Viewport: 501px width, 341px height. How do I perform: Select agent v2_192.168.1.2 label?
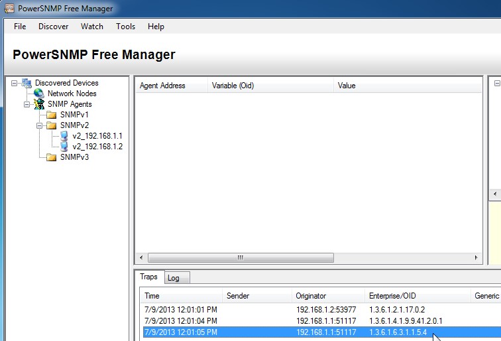click(97, 147)
